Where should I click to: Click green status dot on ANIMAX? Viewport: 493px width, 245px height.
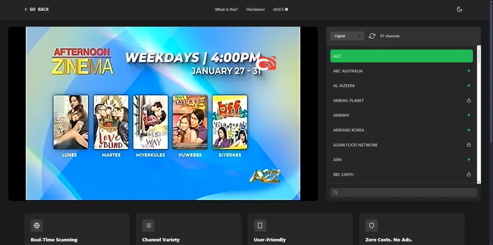[x=469, y=115]
